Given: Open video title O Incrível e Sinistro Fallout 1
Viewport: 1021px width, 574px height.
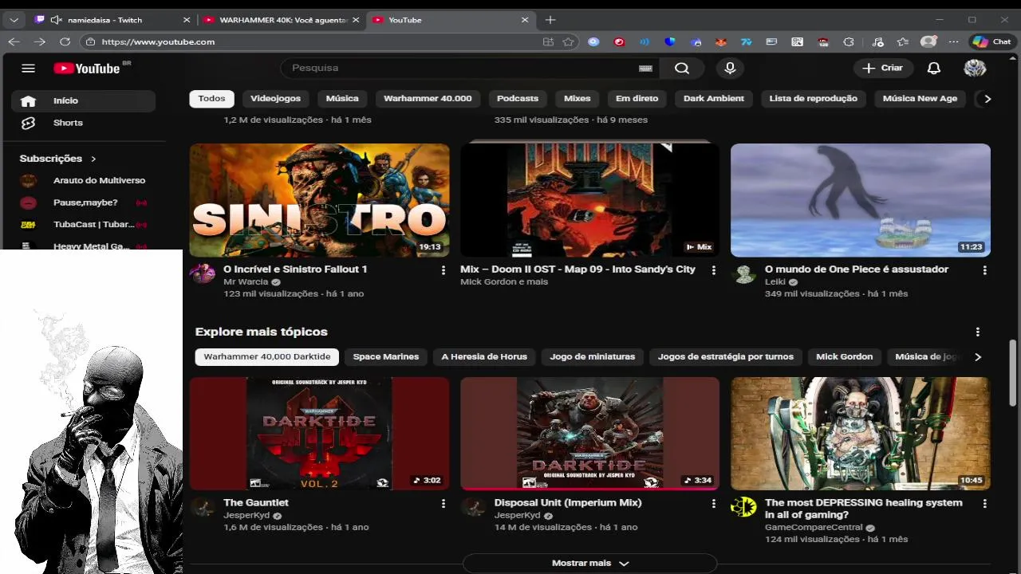Looking at the screenshot, I should [295, 269].
